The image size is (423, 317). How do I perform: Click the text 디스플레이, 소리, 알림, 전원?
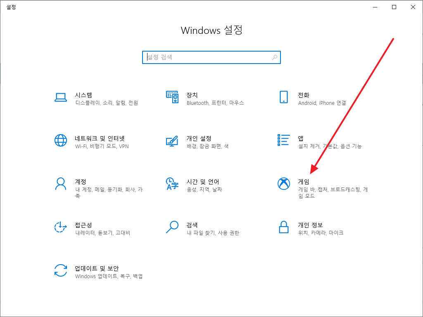(107, 103)
